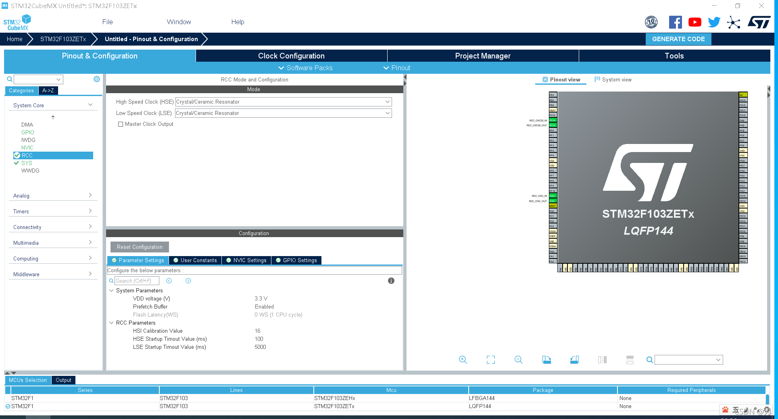This screenshot has height=419, width=778.
Task: Open Low Speed Clock (LSE) dropdown
Action: tap(284, 113)
